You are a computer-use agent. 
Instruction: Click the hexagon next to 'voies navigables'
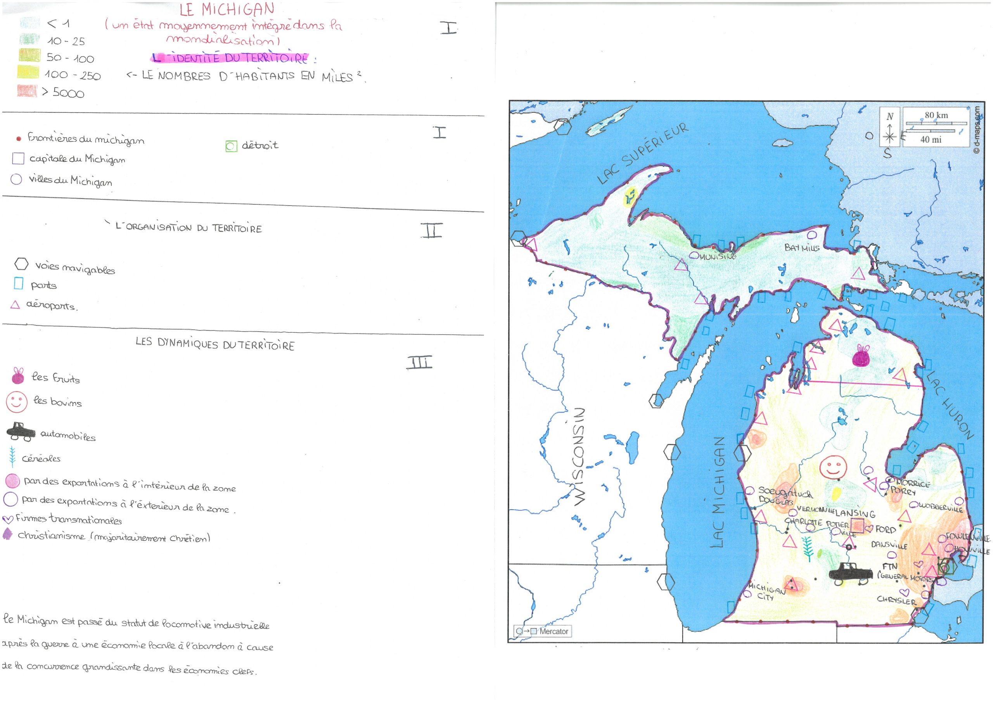(21, 264)
